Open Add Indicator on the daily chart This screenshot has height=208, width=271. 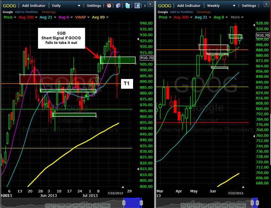point(34,6)
